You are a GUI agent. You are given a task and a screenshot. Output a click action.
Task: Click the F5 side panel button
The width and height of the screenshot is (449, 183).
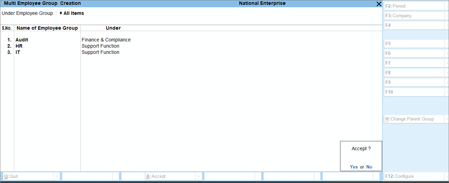(414, 44)
